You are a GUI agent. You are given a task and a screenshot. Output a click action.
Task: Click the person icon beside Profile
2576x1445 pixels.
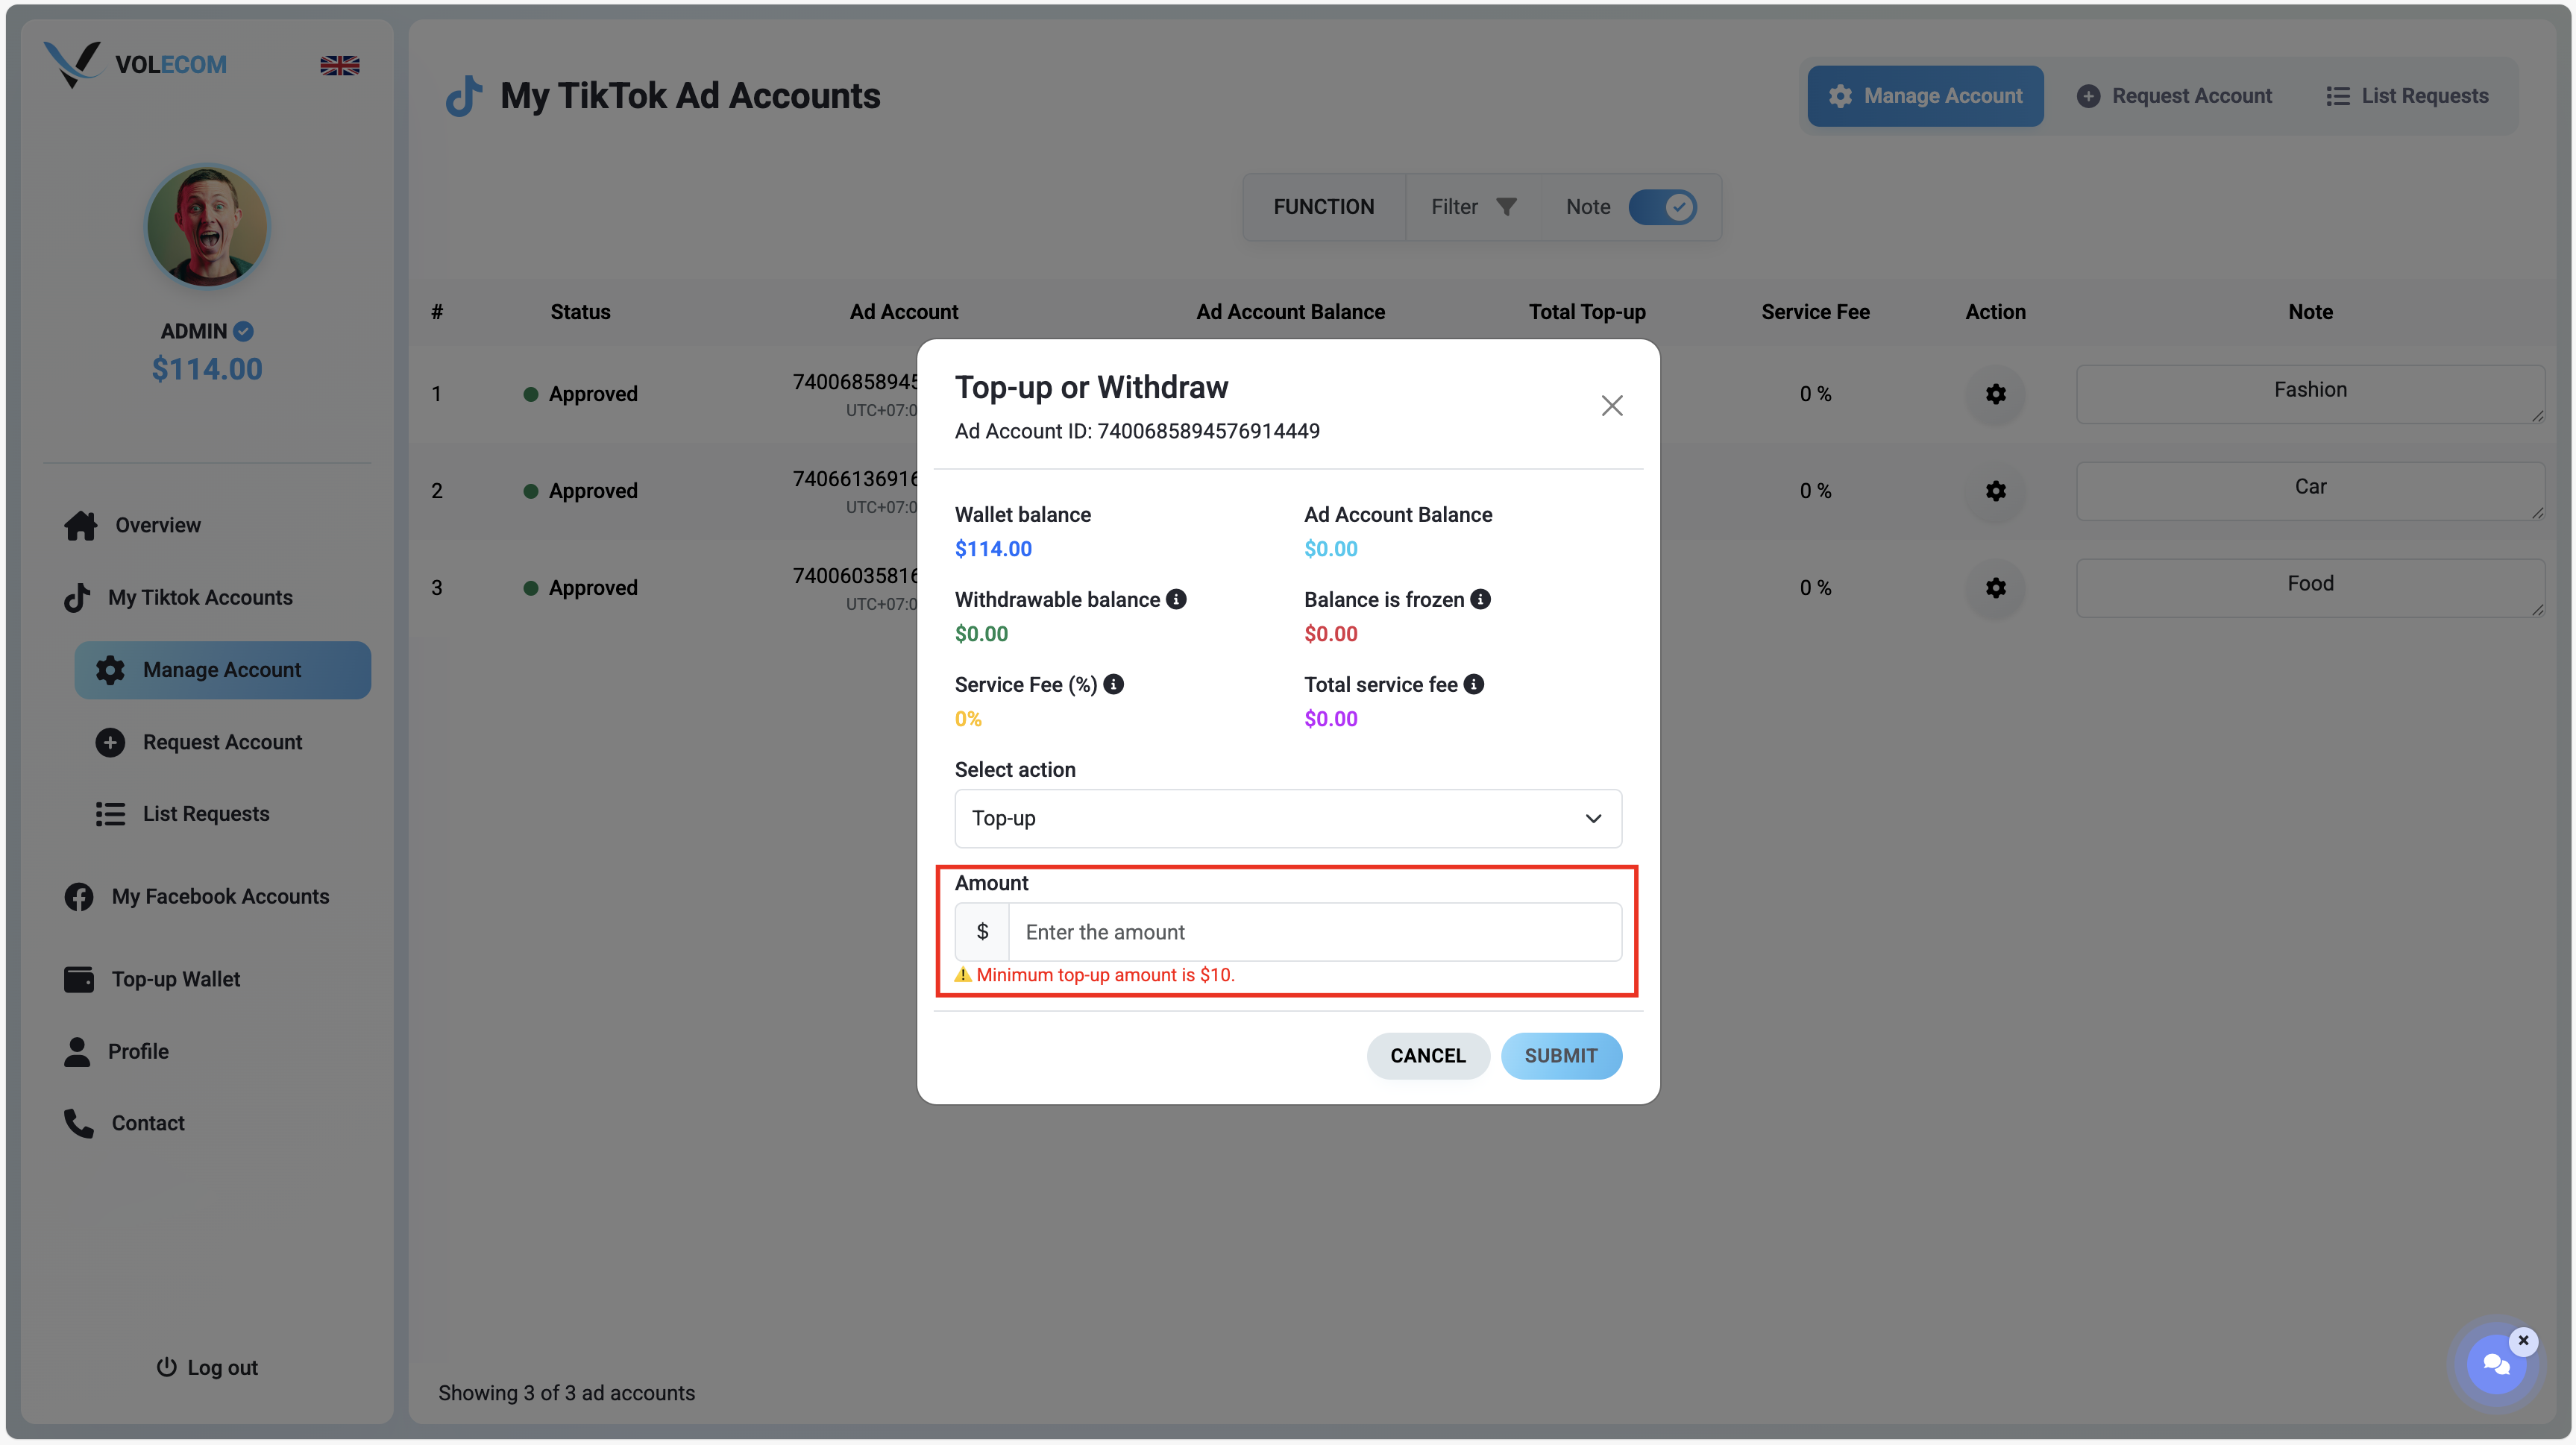[77, 1051]
